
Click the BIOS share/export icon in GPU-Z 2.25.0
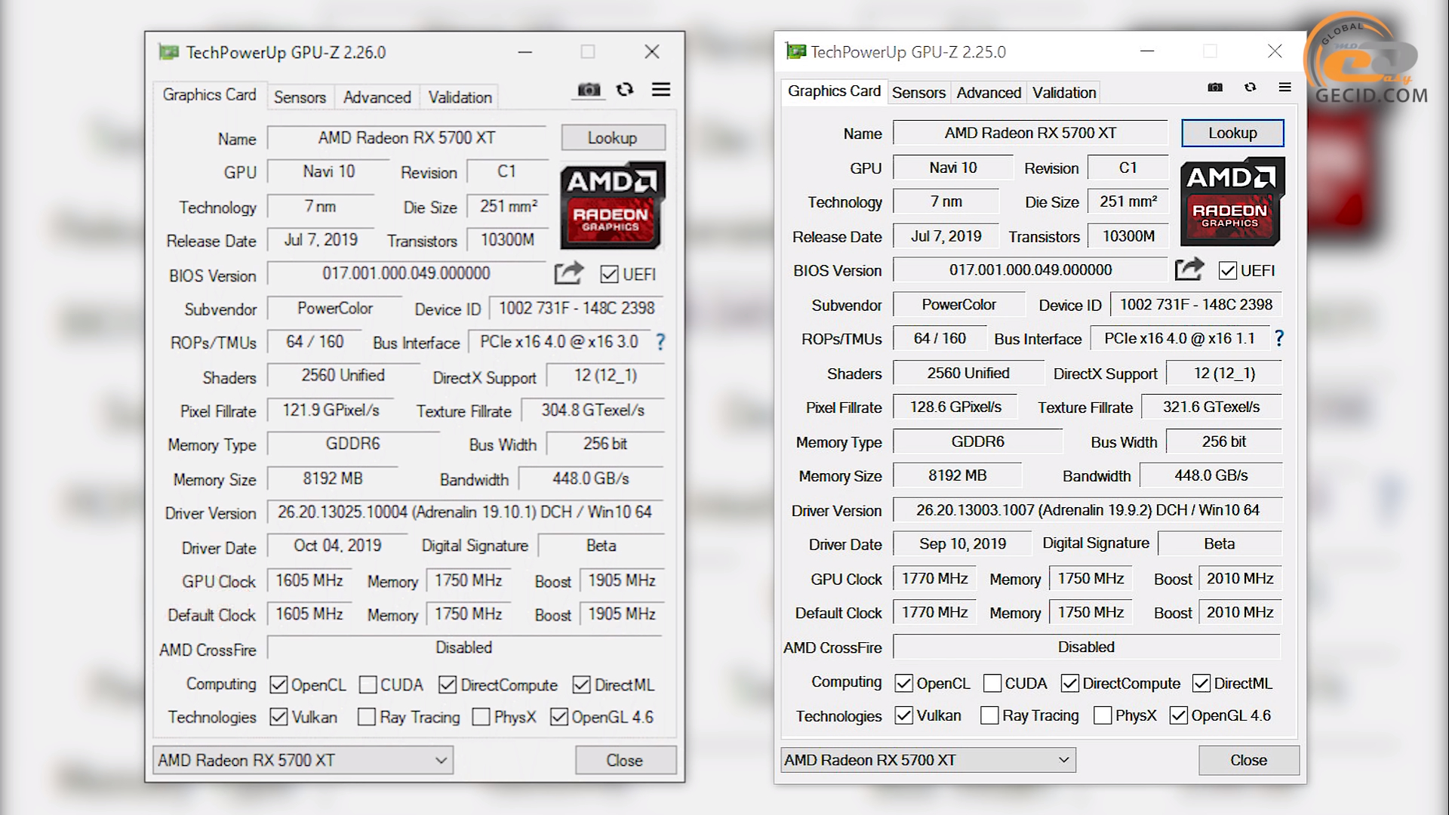click(1189, 269)
